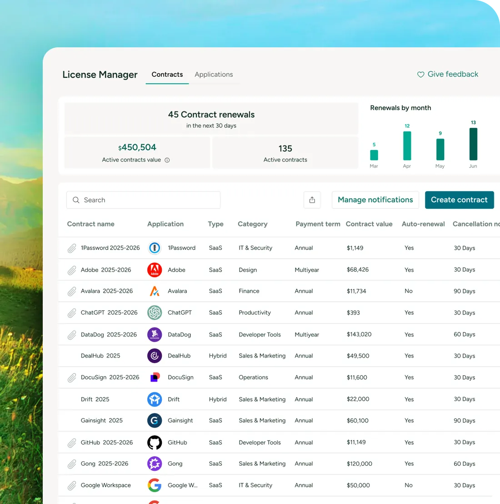Click the Adobe application logo
This screenshot has height=504, width=500.
(x=155, y=270)
